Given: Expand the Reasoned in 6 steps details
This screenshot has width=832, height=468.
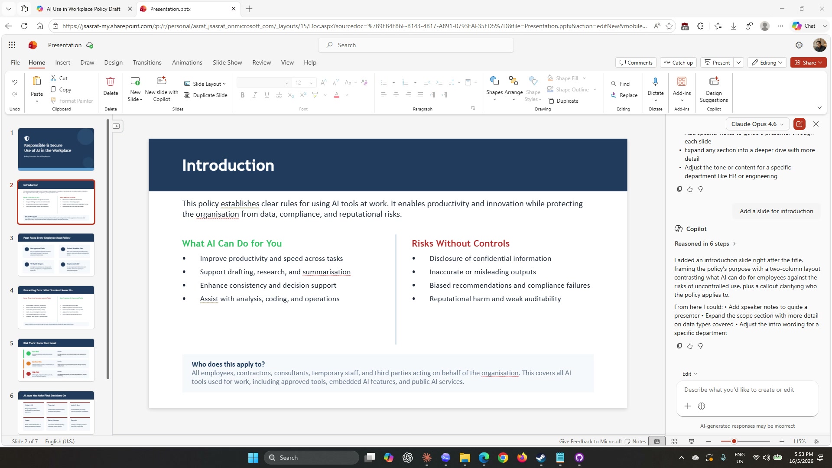Looking at the screenshot, I should click(705, 244).
